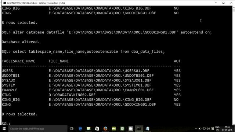Click the last SQL> prompt line
235x132 pixels.
pos(6,124)
